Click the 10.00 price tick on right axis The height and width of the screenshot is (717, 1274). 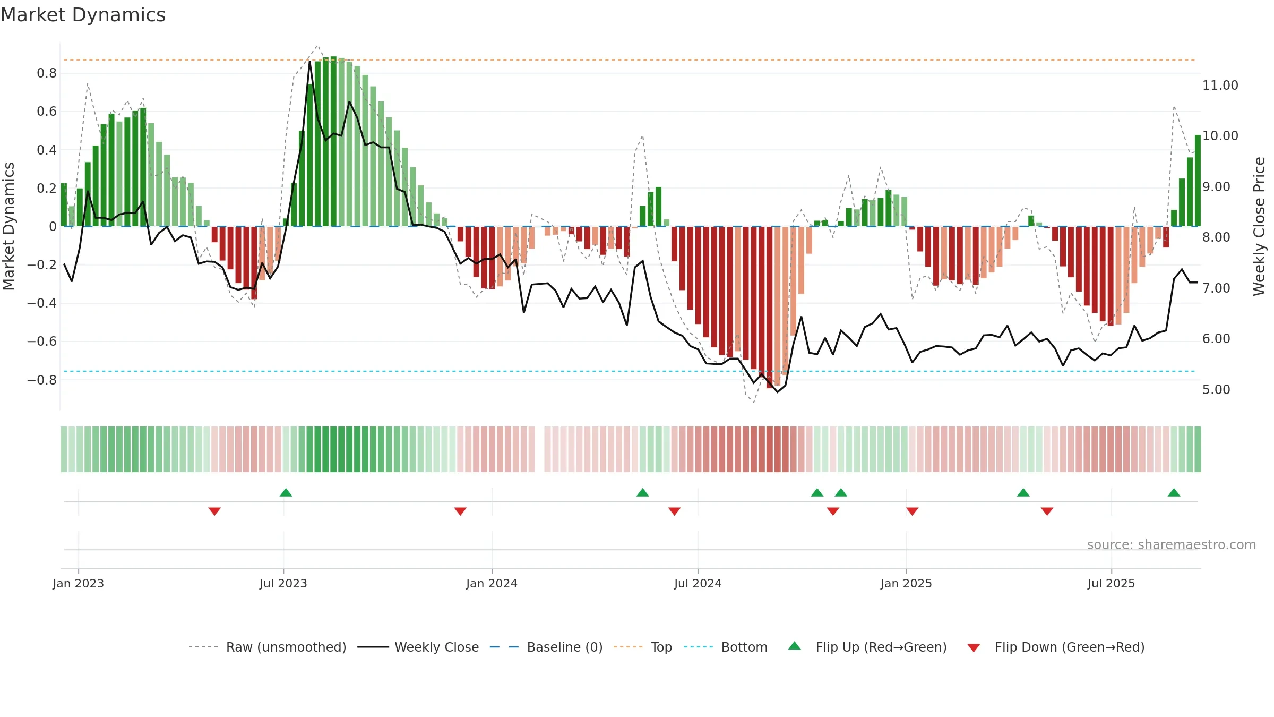click(x=1220, y=135)
